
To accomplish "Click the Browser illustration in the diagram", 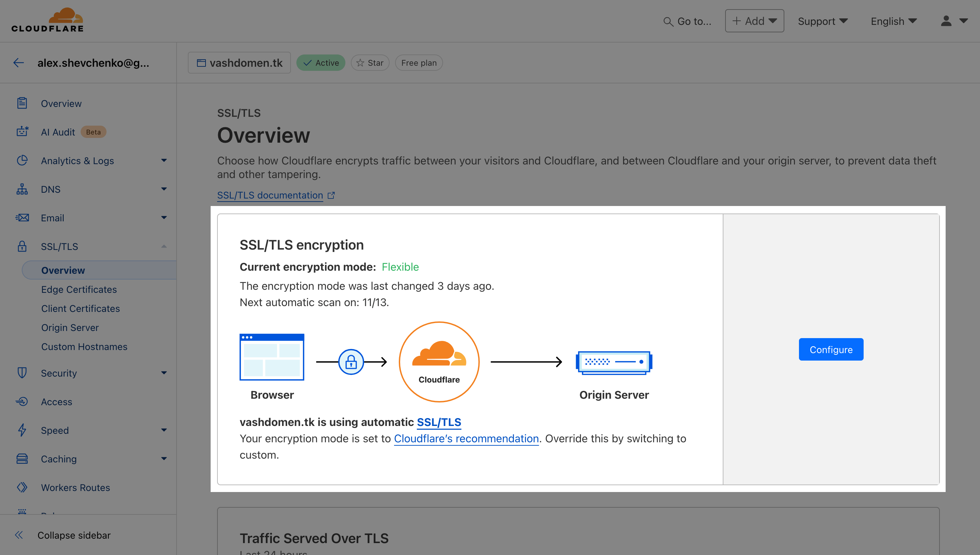I will (x=272, y=357).
